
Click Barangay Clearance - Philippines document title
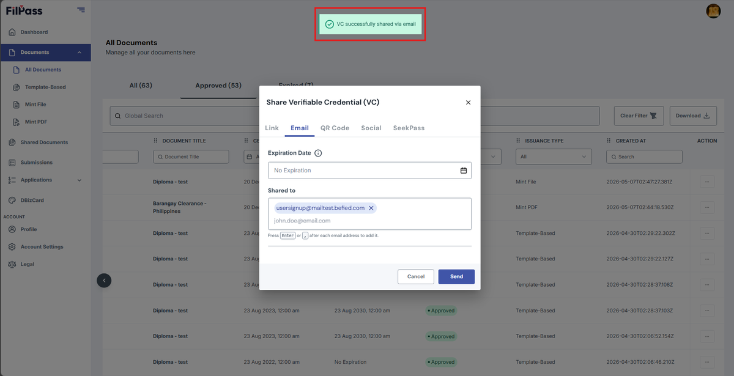pyautogui.click(x=180, y=207)
